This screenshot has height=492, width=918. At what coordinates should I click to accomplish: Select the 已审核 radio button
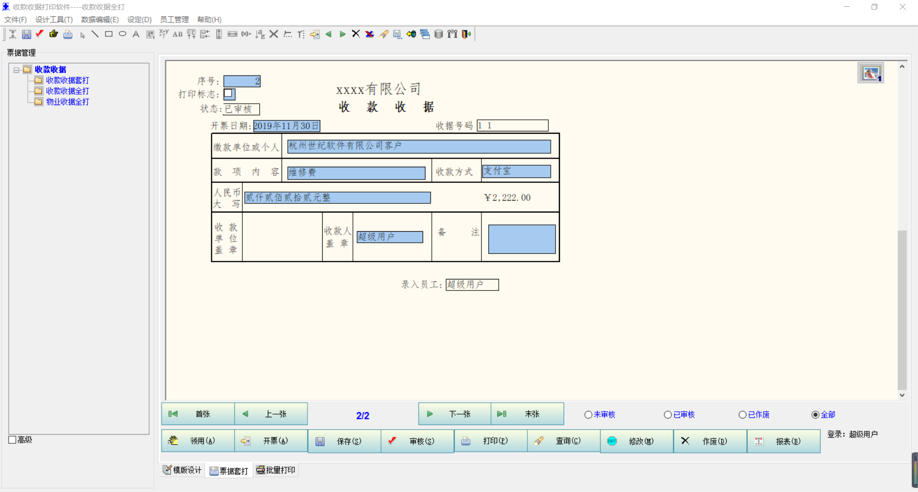(668, 415)
